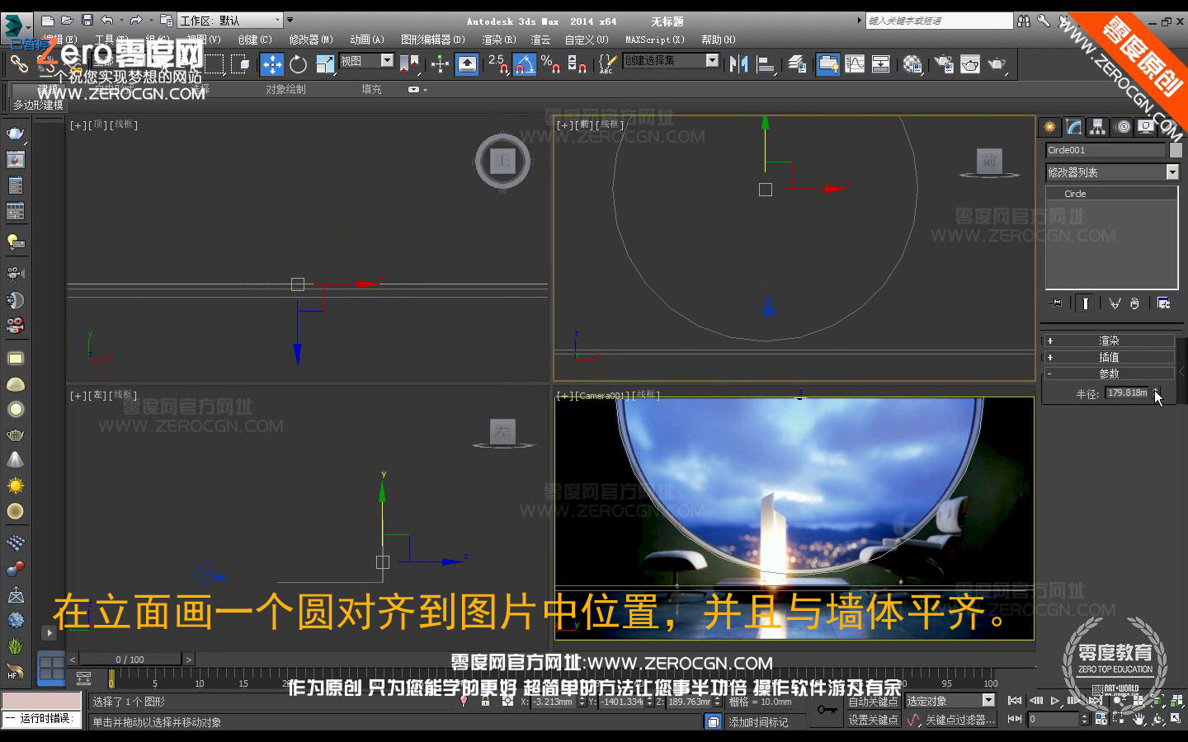This screenshot has height=742, width=1188.
Task: Click the Align tool icon
Action: click(766, 64)
